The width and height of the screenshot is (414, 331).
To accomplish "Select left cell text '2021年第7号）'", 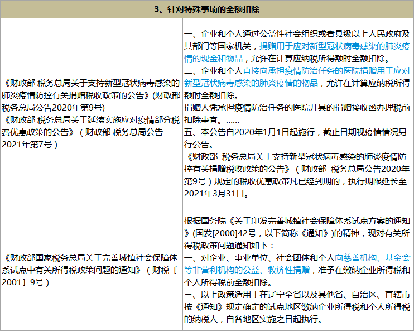I will click(x=30, y=145).
